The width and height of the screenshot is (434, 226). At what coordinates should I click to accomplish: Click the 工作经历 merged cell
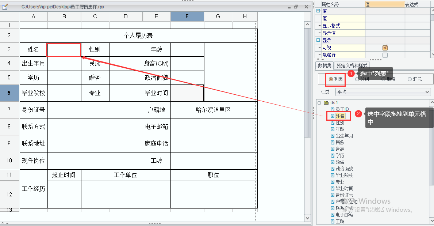point(34,189)
